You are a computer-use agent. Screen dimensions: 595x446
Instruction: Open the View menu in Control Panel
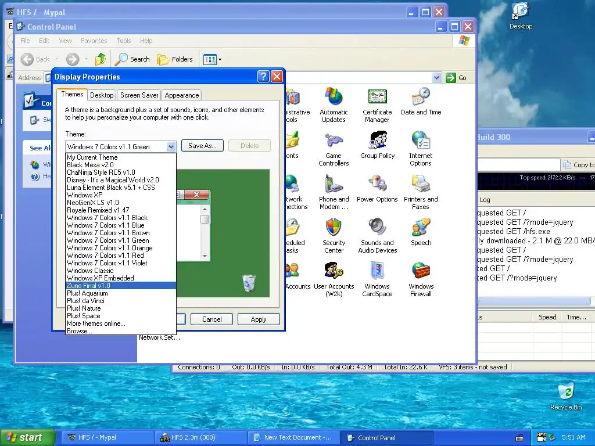65,41
